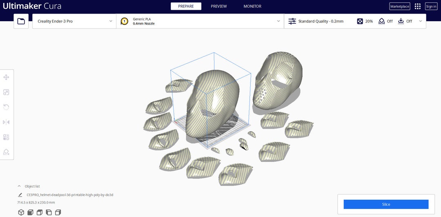Image resolution: width=441 pixels, height=217 pixels.
Task: Open Creality Ender-3 Pro printer dropdown
Action: point(74,21)
